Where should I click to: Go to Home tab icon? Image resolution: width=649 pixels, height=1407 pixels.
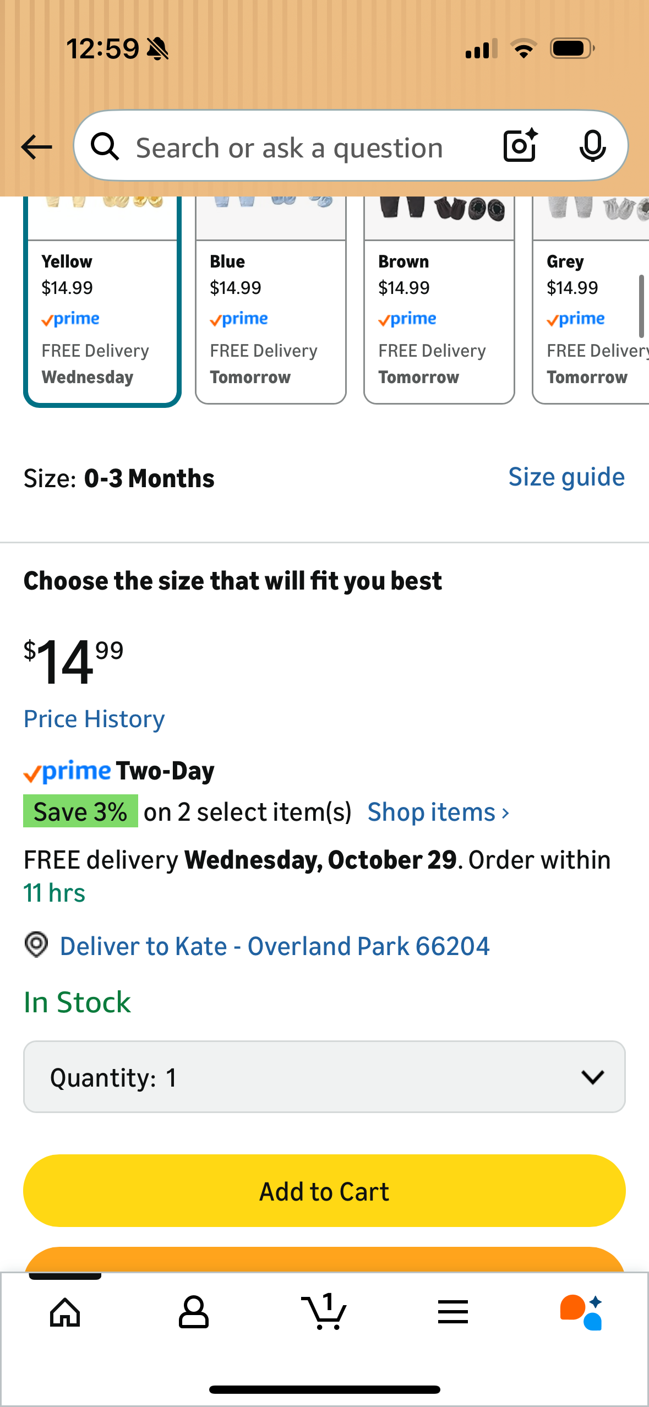pos(65,1312)
